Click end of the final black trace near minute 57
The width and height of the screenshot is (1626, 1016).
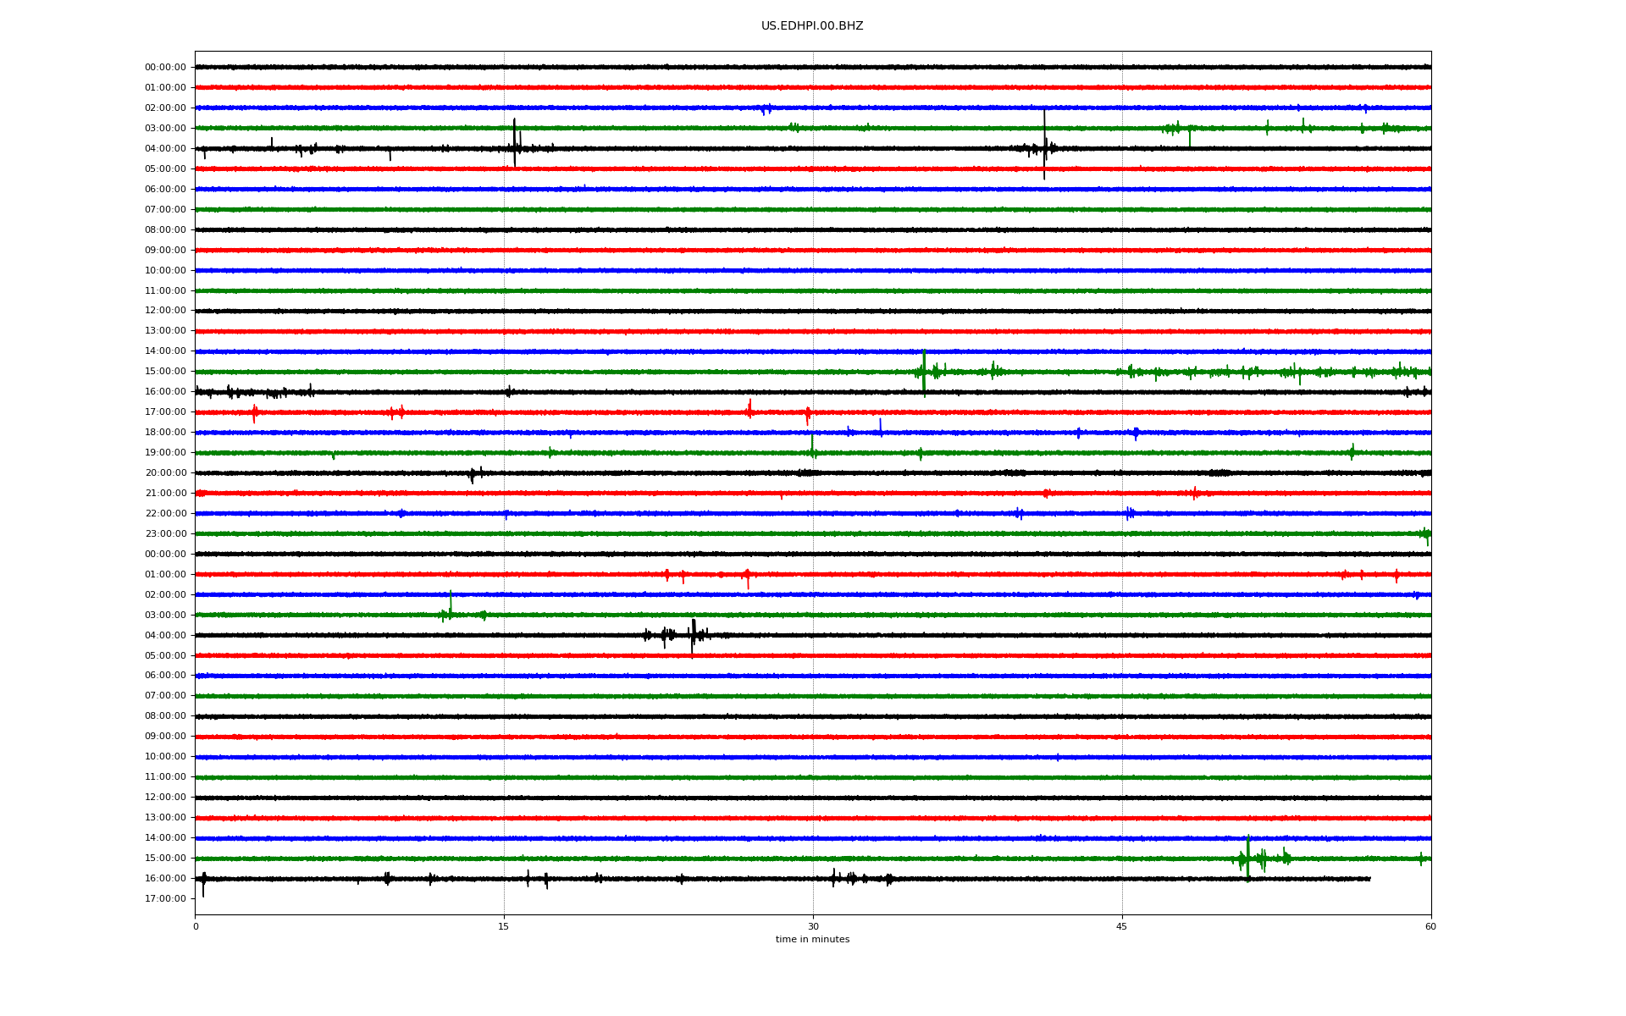(x=1369, y=879)
